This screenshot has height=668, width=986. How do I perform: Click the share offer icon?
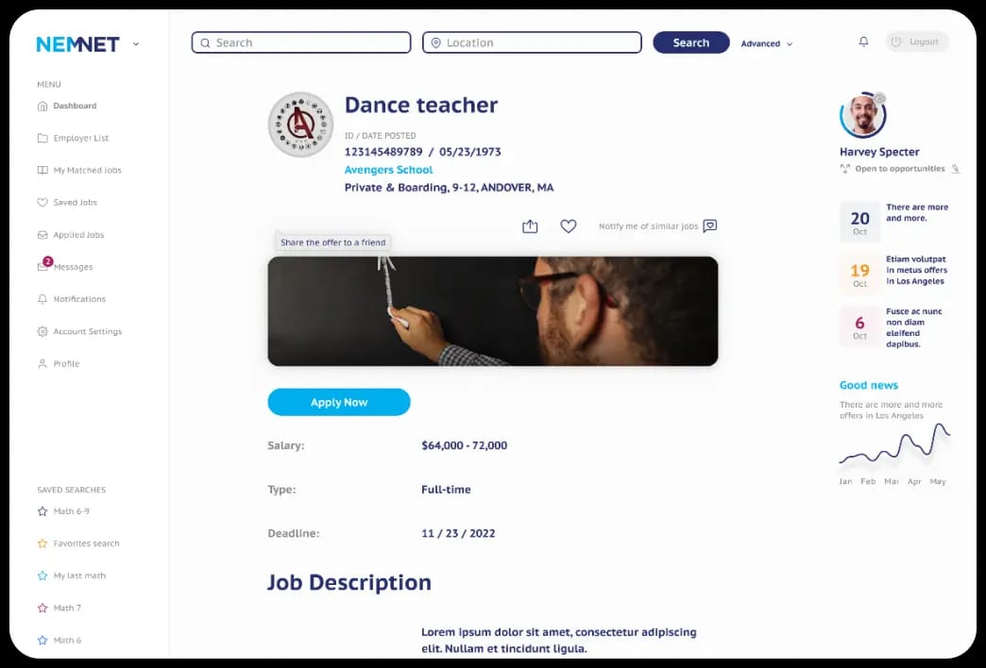pyautogui.click(x=530, y=226)
